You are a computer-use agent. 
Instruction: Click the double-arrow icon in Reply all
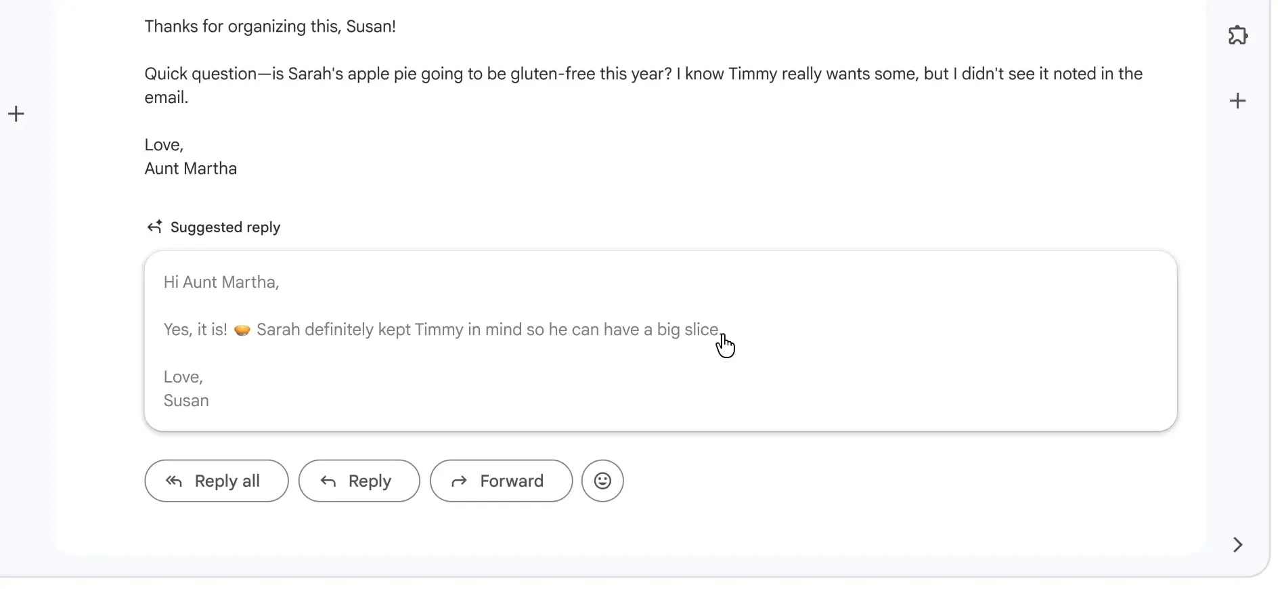(174, 481)
